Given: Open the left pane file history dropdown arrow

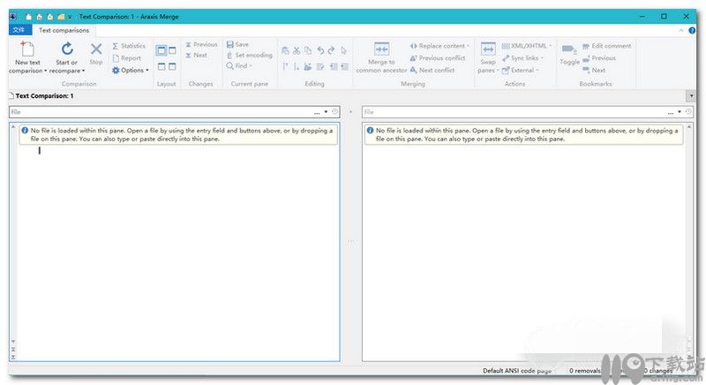Looking at the screenshot, I should coord(326,112).
